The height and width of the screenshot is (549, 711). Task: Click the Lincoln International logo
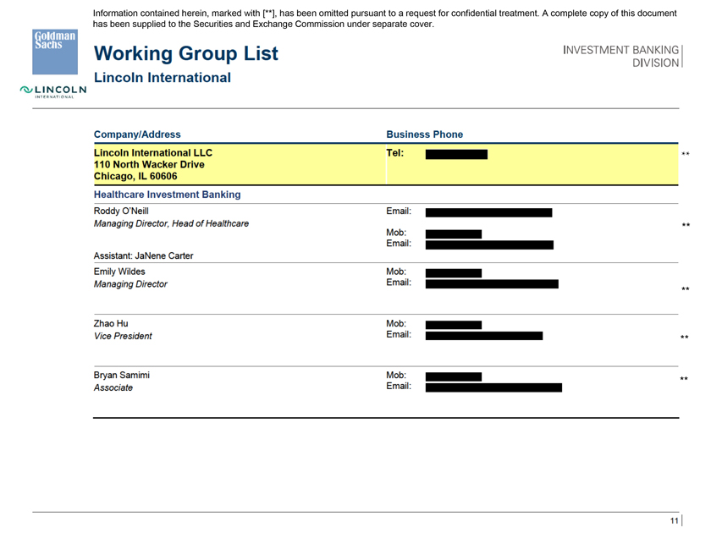[x=54, y=91]
